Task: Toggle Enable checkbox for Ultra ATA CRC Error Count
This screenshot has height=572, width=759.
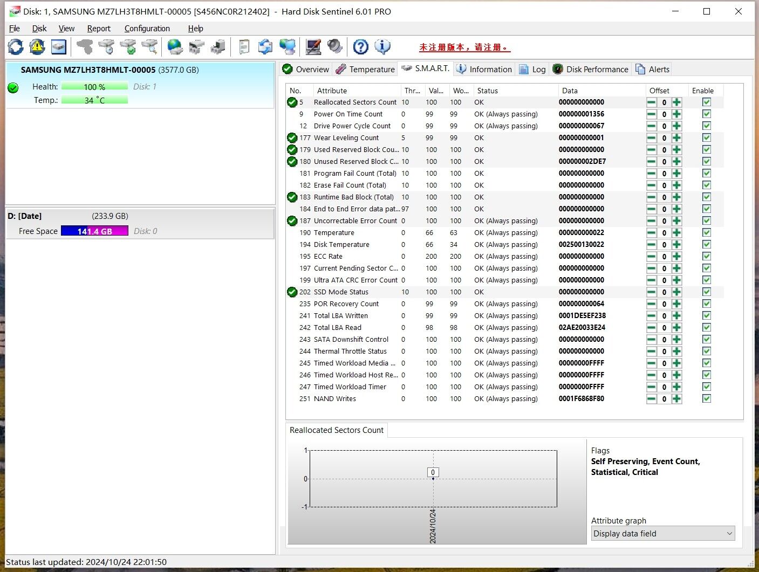Action: pos(707,280)
